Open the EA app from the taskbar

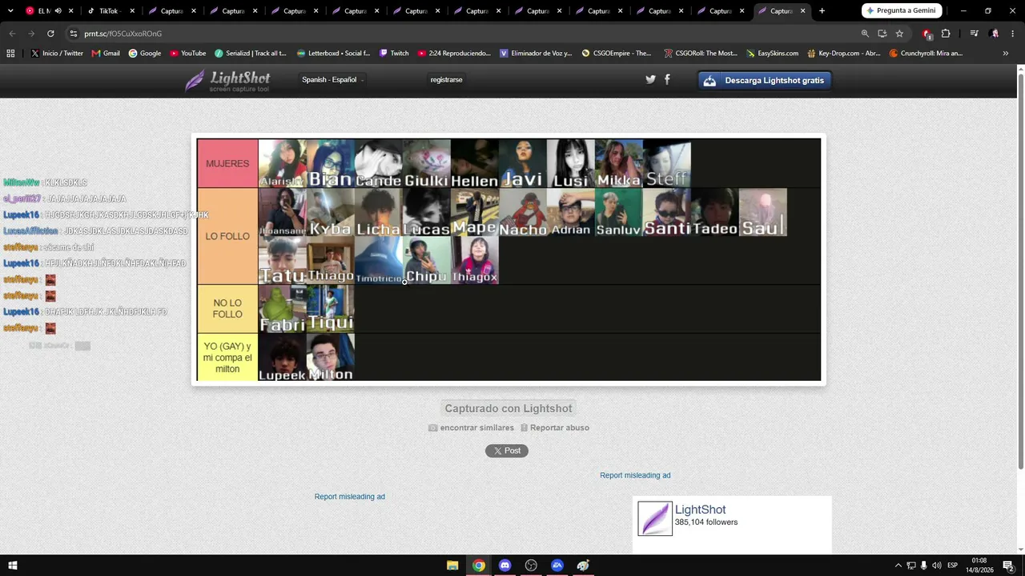tap(557, 566)
